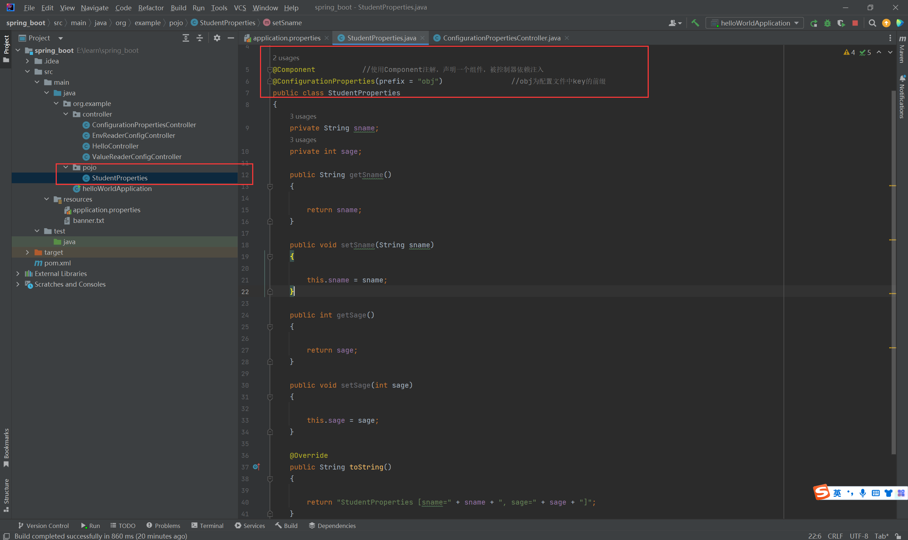Toggle the Structure tool window
Viewport: 908px width, 540px height.
(x=6, y=495)
